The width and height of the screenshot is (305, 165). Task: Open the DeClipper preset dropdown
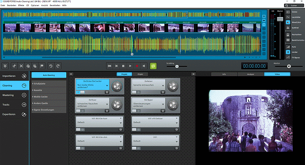coord(163,104)
